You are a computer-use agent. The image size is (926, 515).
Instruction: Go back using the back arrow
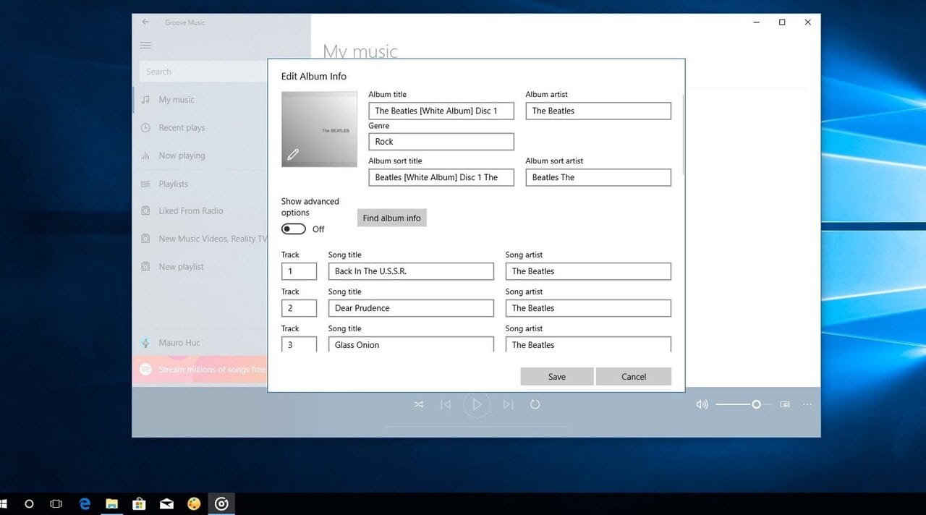coord(145,22)
